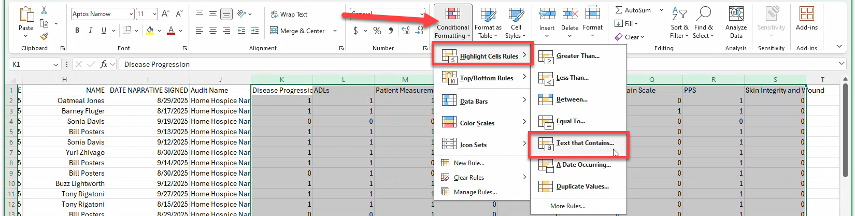This screenshot has height=216, width=855.
Task: Expand the Merge & Center dropdown arrow
Action: point(335,31)
